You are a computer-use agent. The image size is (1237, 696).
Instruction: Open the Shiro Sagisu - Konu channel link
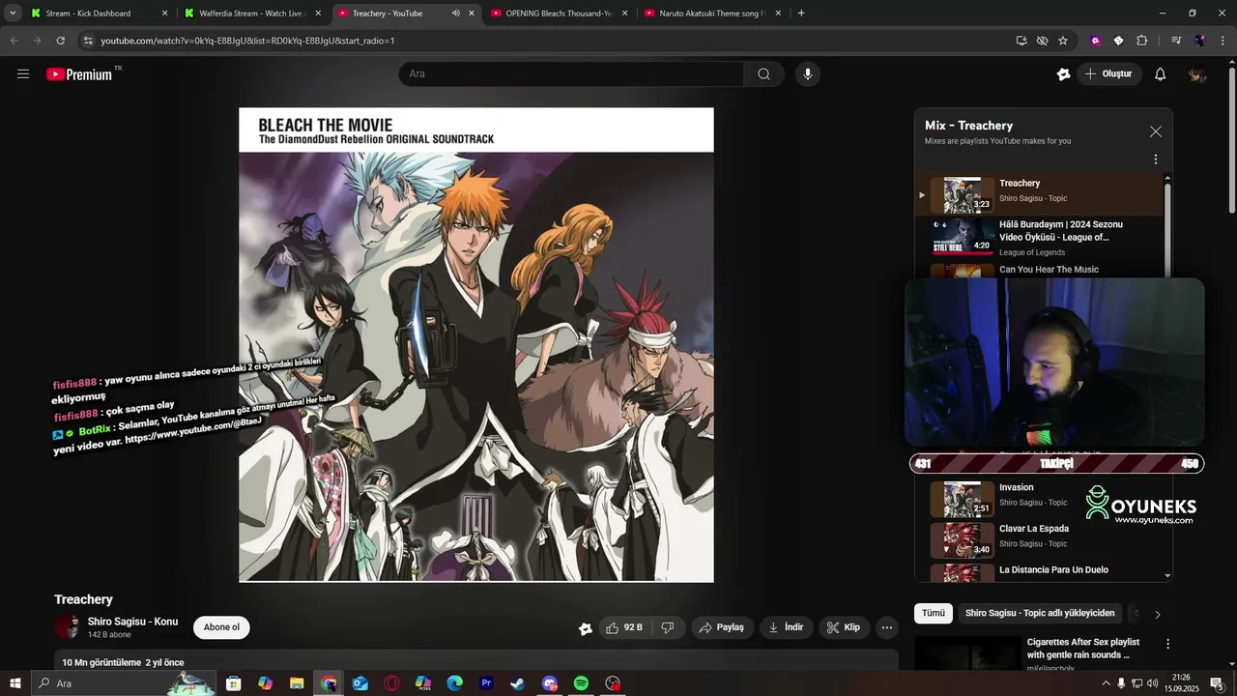[132, 622]
